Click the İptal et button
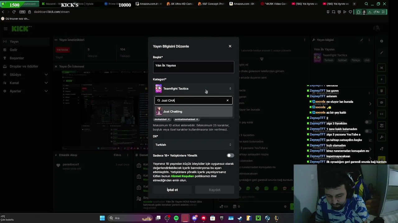This screenshot has width=398, height=223. click(x=172, y=190)
